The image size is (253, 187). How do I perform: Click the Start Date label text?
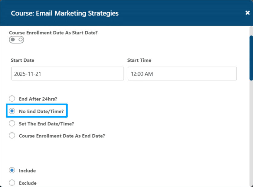[x=22, y=60]
